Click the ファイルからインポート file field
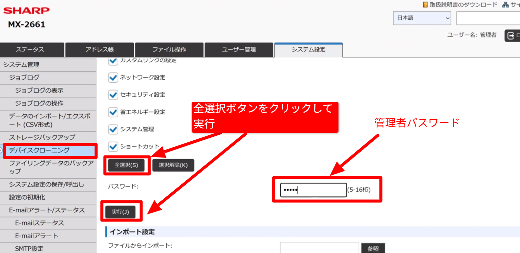 (320, 248)
